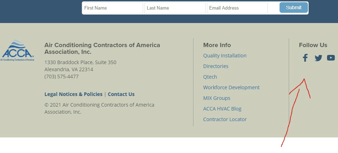Open the Directories link
Image resolution: width=338 pixels, height=153 pixels.
215,66
